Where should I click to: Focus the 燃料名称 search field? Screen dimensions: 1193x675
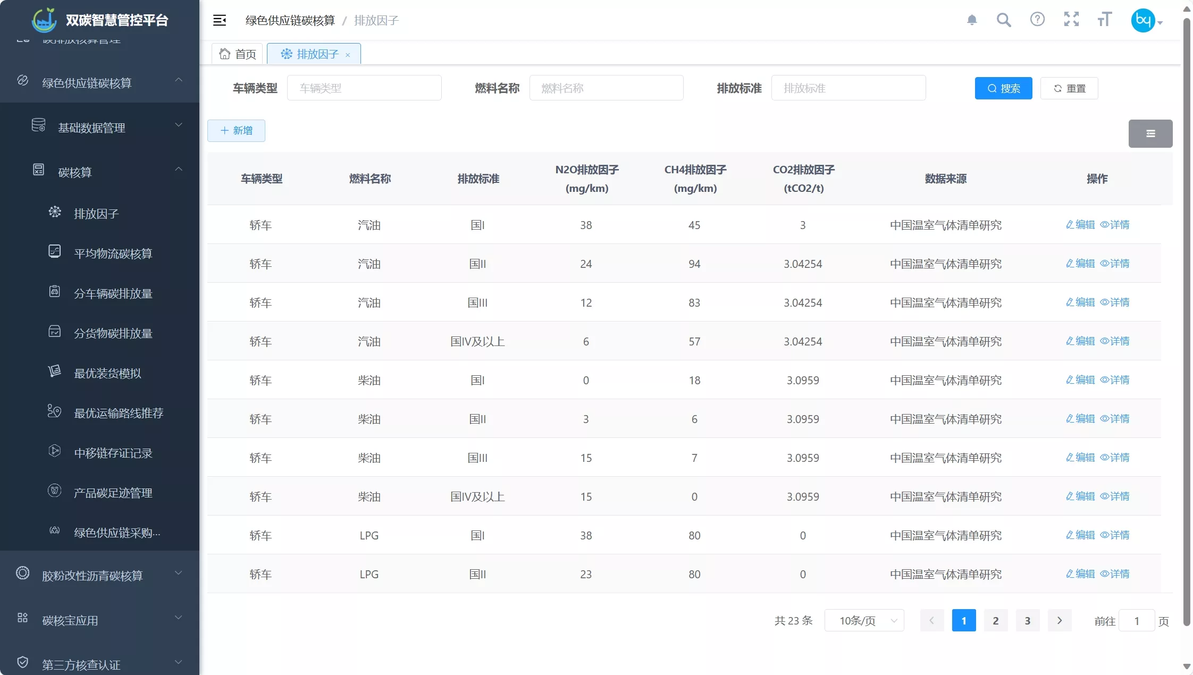(607, 88)
